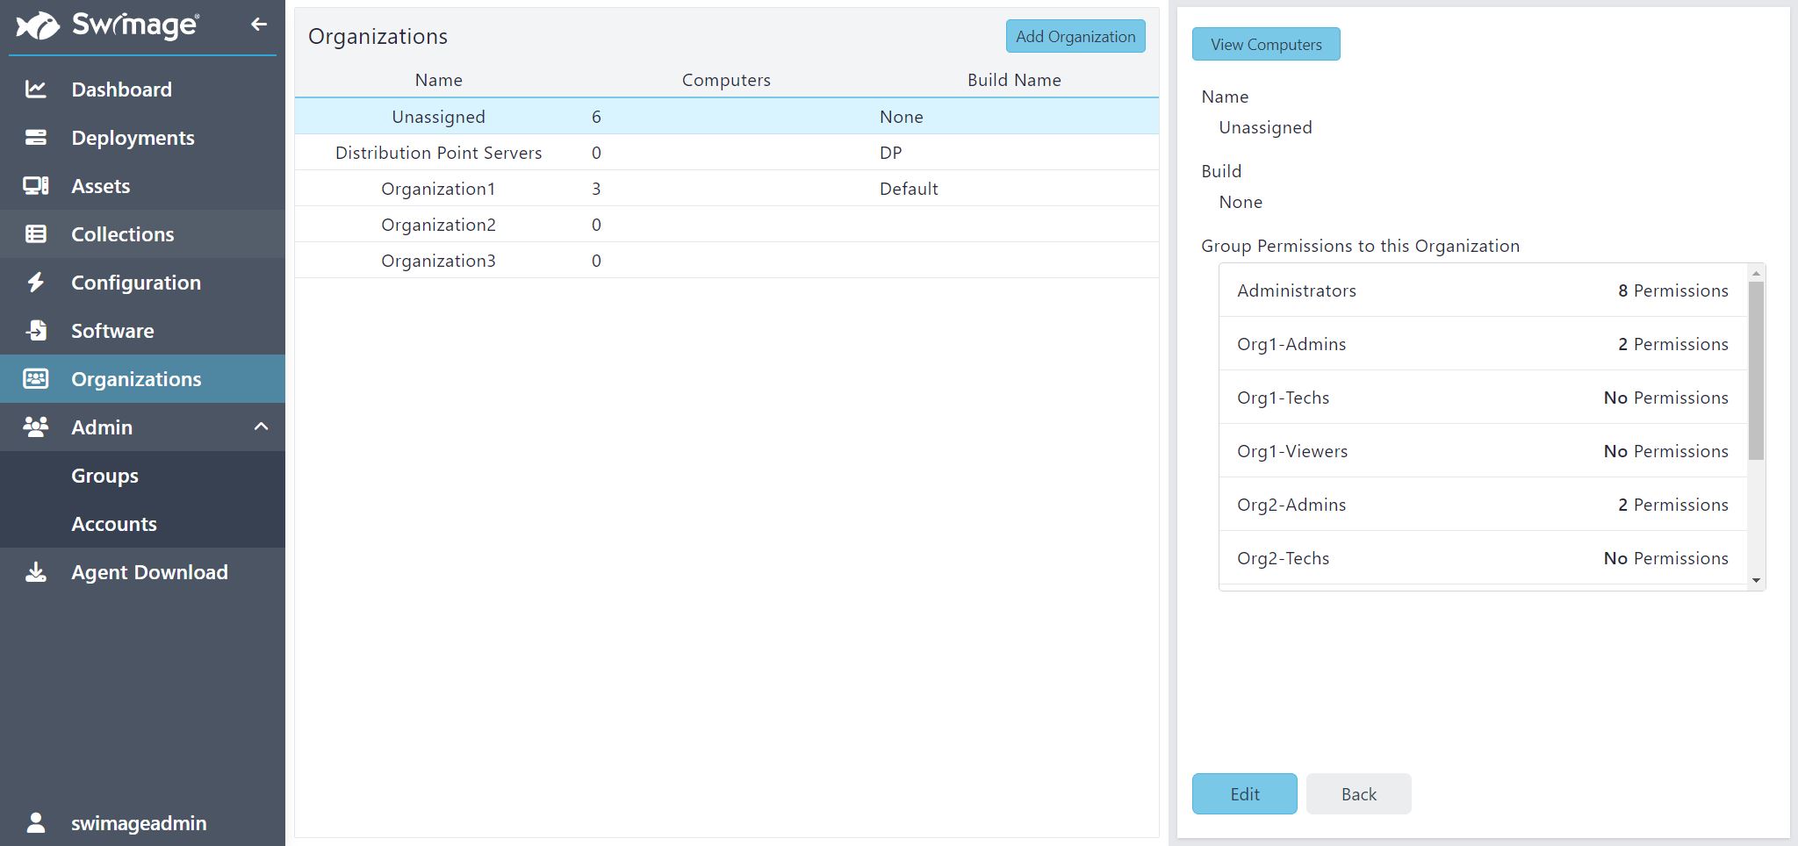Click the Swimage fish logo
The height and width of the screenshot is (846, 1798).
(x=39, y=25)
